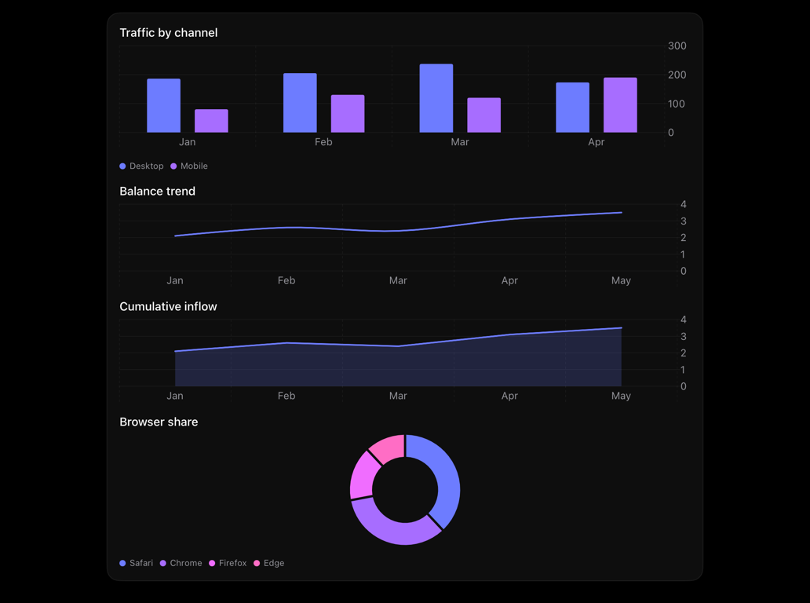The image size is (810, 603).
Task: Click Jan label on Balance trend axis
Action: (174, 280)
